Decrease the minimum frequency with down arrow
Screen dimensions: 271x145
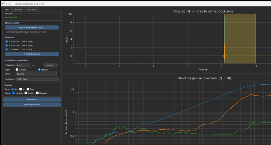pos(29,66)
